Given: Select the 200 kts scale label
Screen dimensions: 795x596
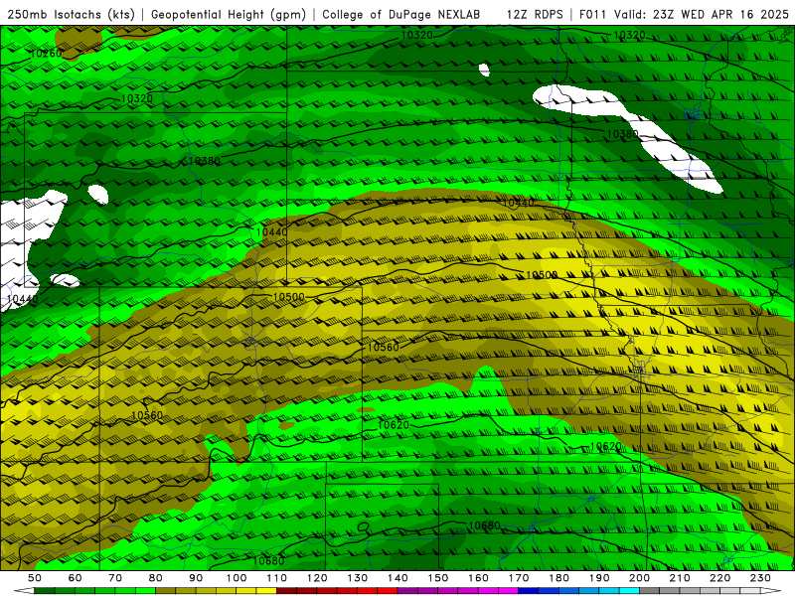Looking at the screenshot, I should pyautogui.click(x=639, y=578).
